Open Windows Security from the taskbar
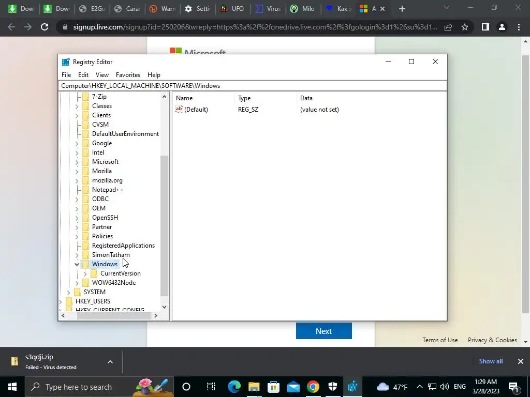Screen dimensions: 530x397 [333, 387]
